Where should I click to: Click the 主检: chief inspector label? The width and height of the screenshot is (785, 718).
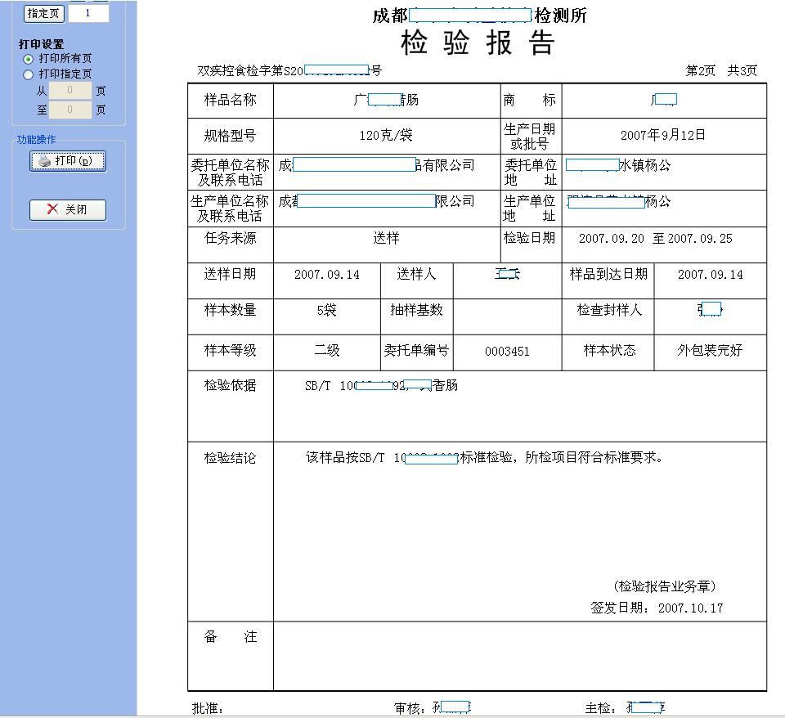600,708
